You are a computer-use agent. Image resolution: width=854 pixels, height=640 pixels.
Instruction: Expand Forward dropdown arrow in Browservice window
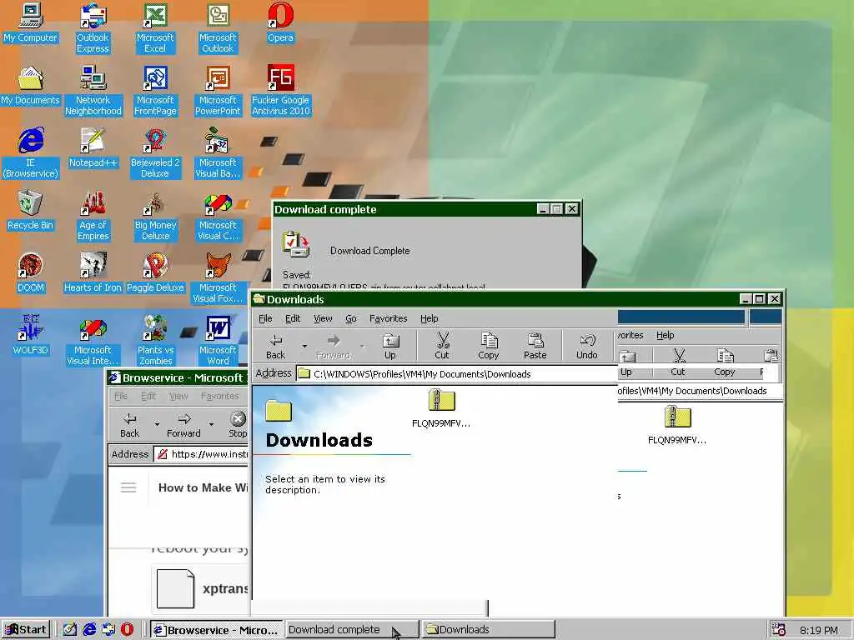click(211, 424)
